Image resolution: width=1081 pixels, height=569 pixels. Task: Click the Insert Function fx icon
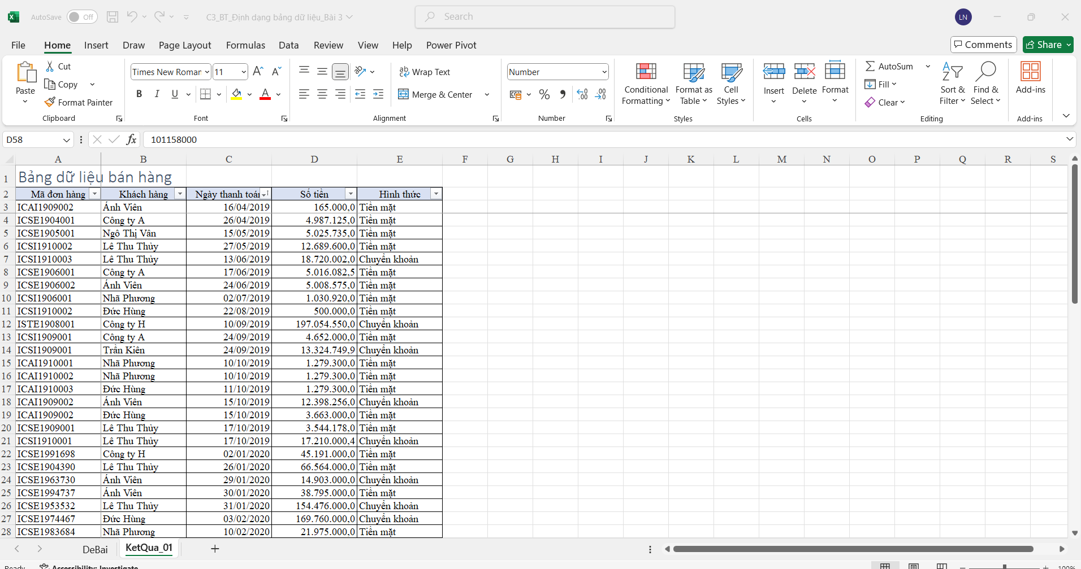coord(131,139)
